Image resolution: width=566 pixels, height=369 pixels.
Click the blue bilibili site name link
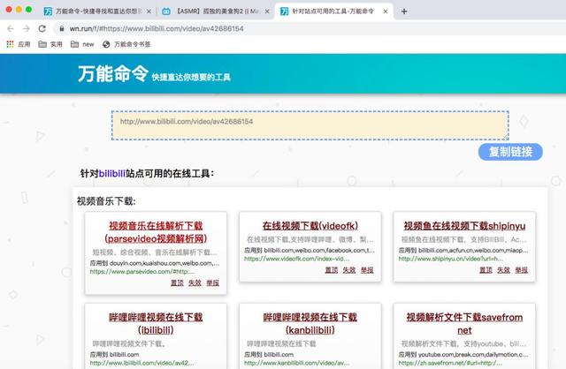tap(112, 173)
